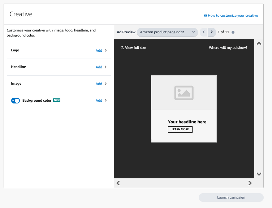Expand the Logo row chevron
Screen dimensions: 272x208
pyautogui.click(x=106, y=51)
